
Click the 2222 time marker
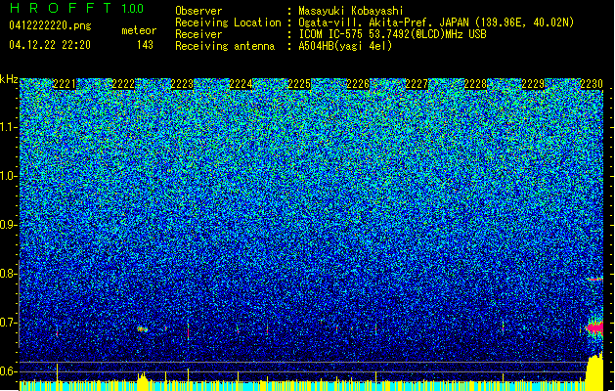(x=123, y=84)
